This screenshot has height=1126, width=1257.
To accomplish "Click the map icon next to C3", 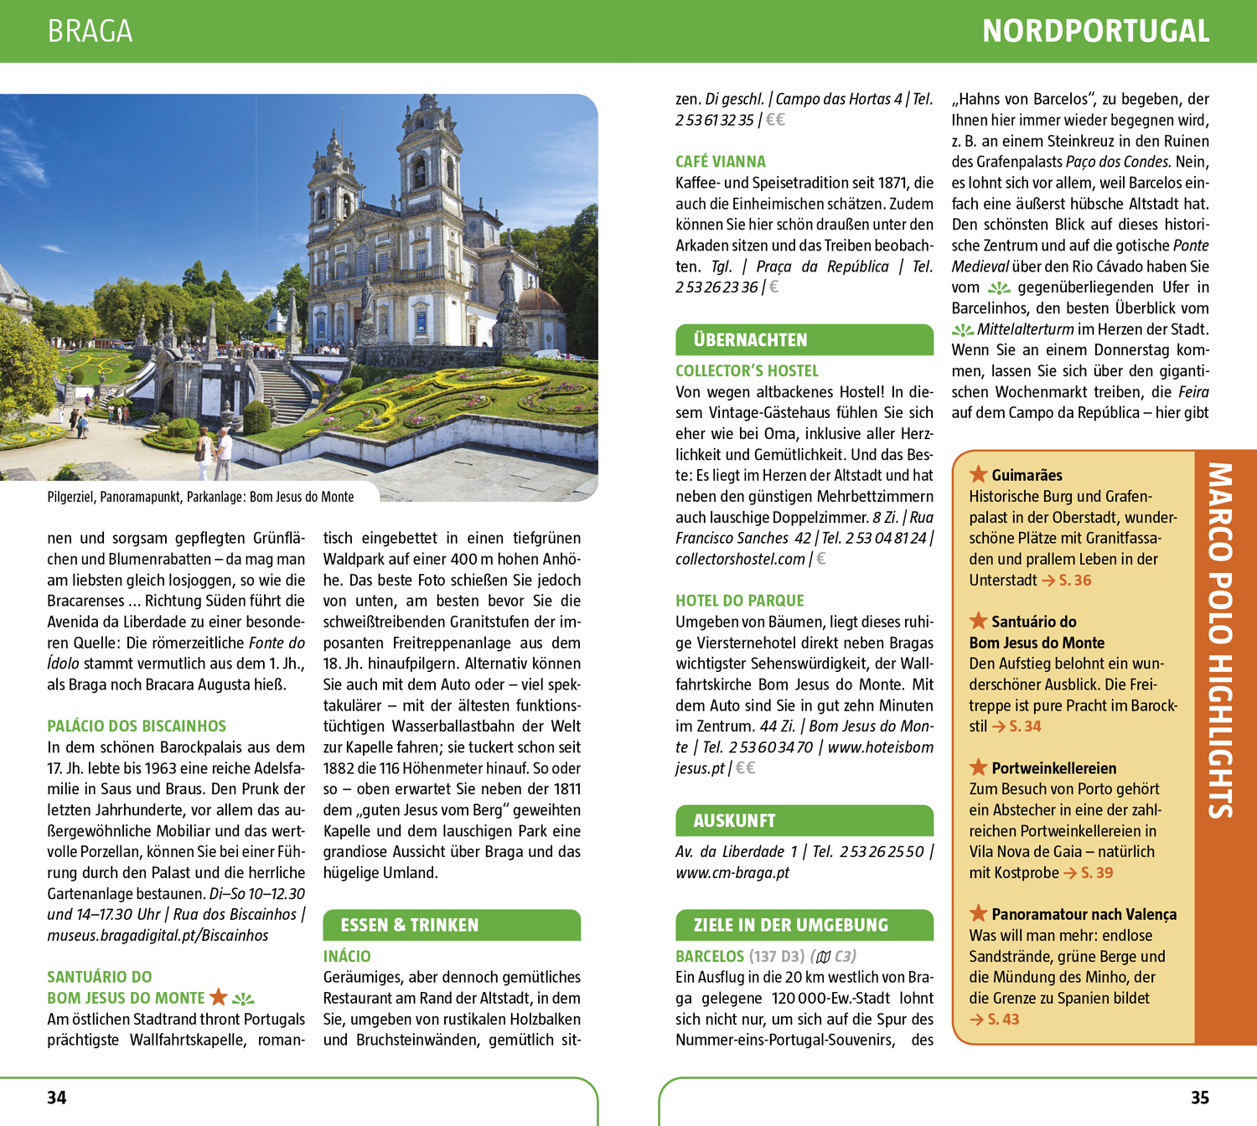I will (823, 957).
